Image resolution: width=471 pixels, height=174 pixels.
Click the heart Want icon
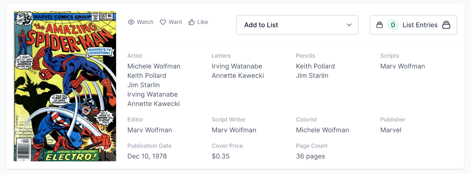[x=163, y=22]
